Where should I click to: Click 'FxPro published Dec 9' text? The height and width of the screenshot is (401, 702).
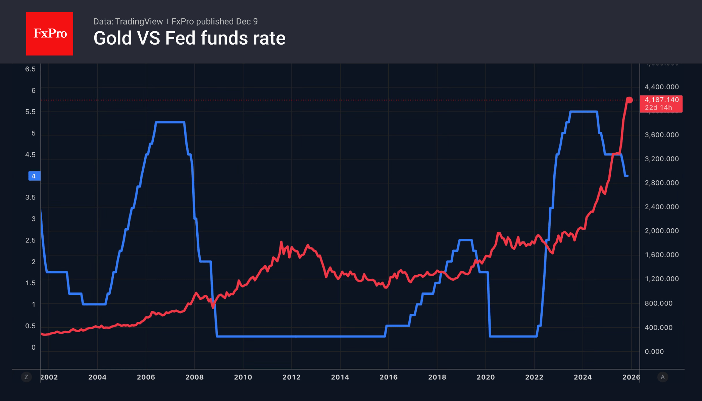tap(214, 21)
